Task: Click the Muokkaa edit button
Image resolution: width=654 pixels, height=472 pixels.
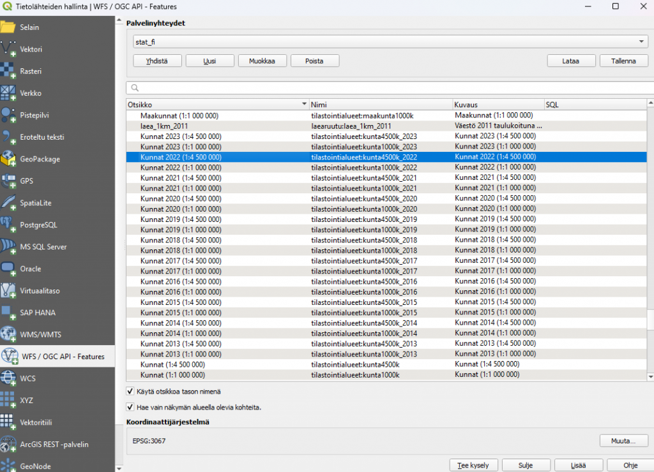Action: 262,61
